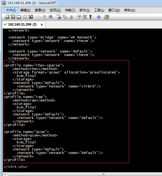Click the SecureFX toolbar icon
The height and width of the screenshot is (176, 162).
tap(107, 17)
